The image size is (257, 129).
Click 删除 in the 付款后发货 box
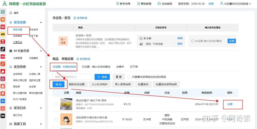click(x=180, y=44)
